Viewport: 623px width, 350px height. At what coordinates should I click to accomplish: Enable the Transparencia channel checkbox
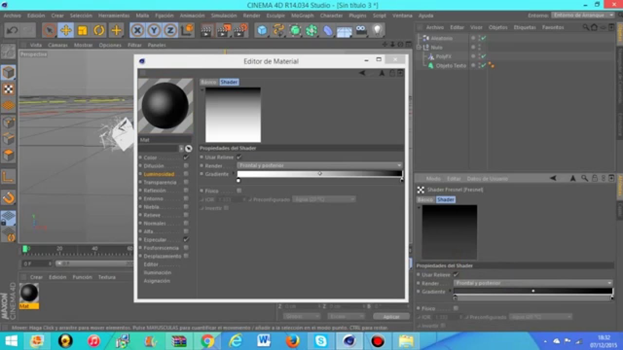pos(186,182)
